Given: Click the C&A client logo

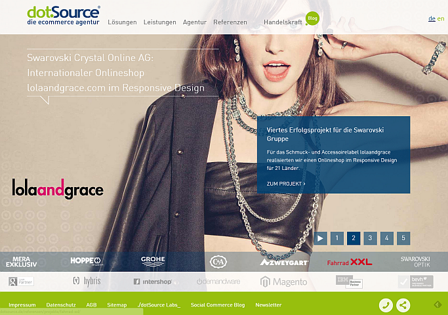Looking at the screenshot, I should (x=218, y=262).
